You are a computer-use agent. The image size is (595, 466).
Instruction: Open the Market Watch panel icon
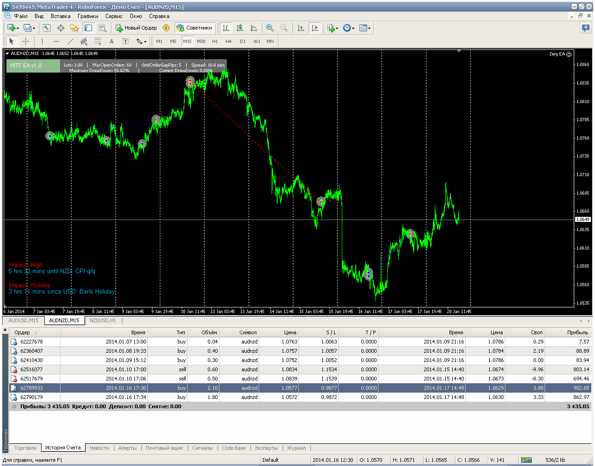(47, 28)
